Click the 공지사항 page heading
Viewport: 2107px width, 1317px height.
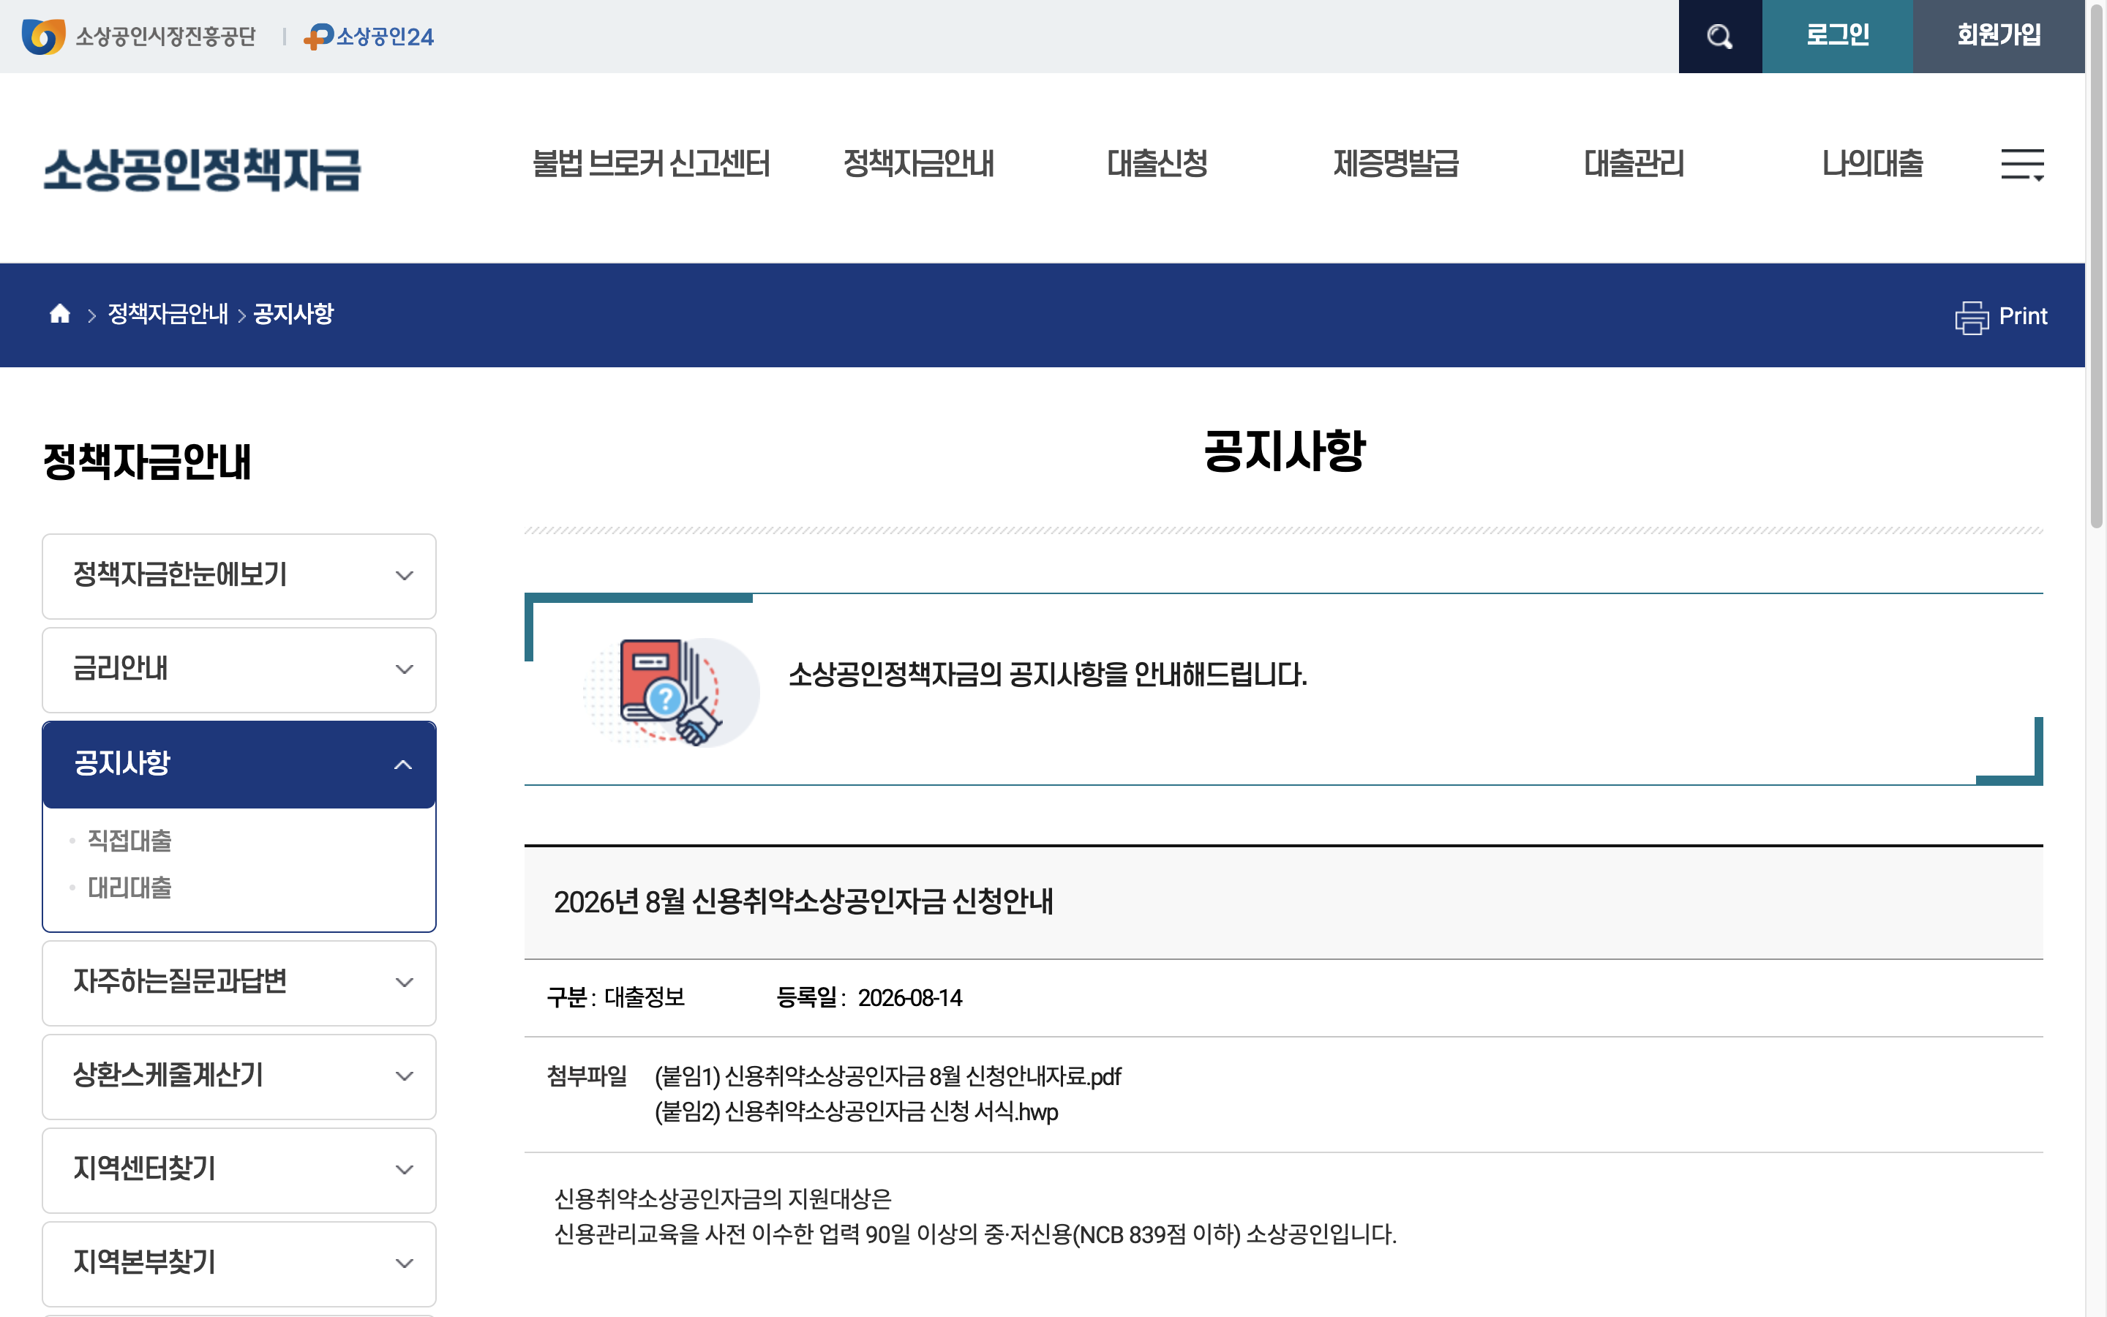pos(1284,451)
